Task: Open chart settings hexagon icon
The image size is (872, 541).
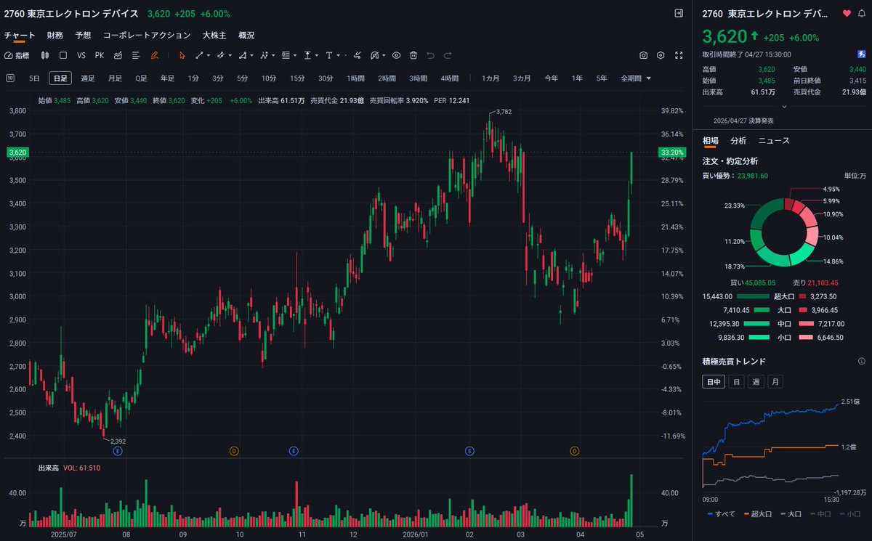Action: [x=661, y=55]
